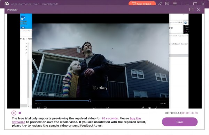Screen dimensions: 209x135
Task: Click the Preview dialog title
Action: tap(12, 10)
